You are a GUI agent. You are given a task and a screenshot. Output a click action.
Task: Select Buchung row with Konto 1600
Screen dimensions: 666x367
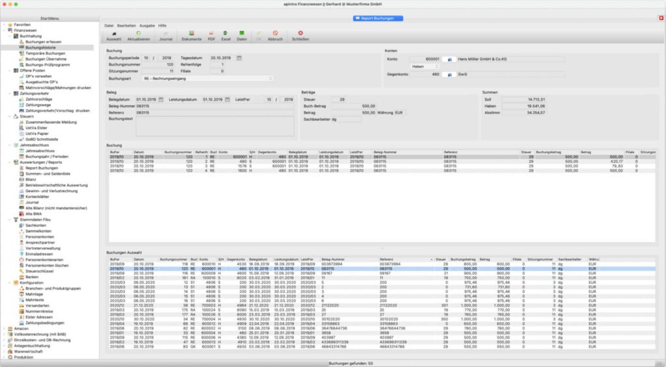[382, 171]
